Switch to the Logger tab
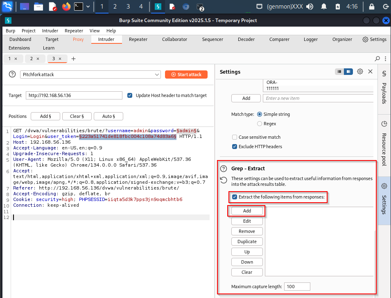 311,39
